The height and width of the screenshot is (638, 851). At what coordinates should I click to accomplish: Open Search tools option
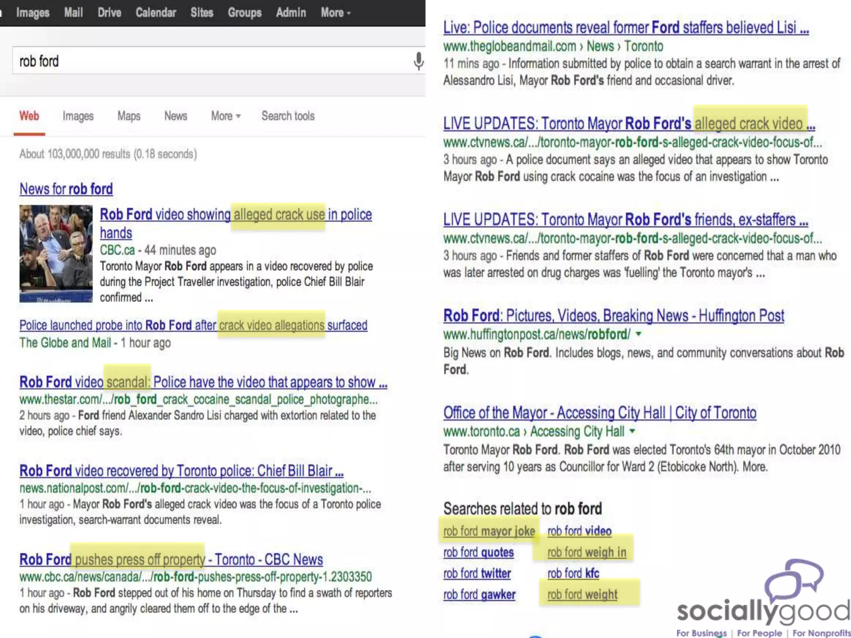point(288,116)
